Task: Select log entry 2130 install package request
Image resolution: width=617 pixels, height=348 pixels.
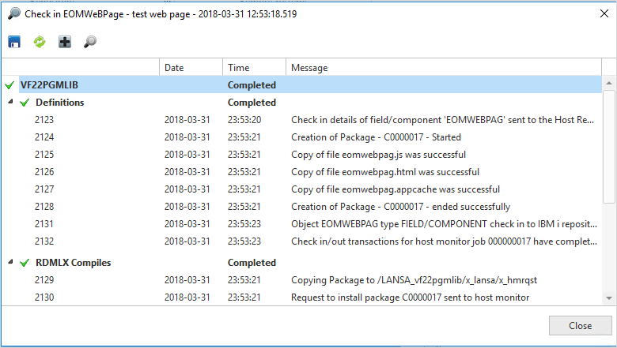Action: pyautogui.click(x=302, y=297)
